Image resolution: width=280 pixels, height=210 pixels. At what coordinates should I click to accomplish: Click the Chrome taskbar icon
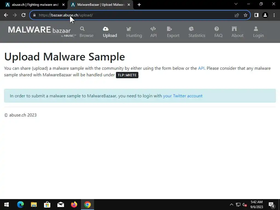coord(87,205)
